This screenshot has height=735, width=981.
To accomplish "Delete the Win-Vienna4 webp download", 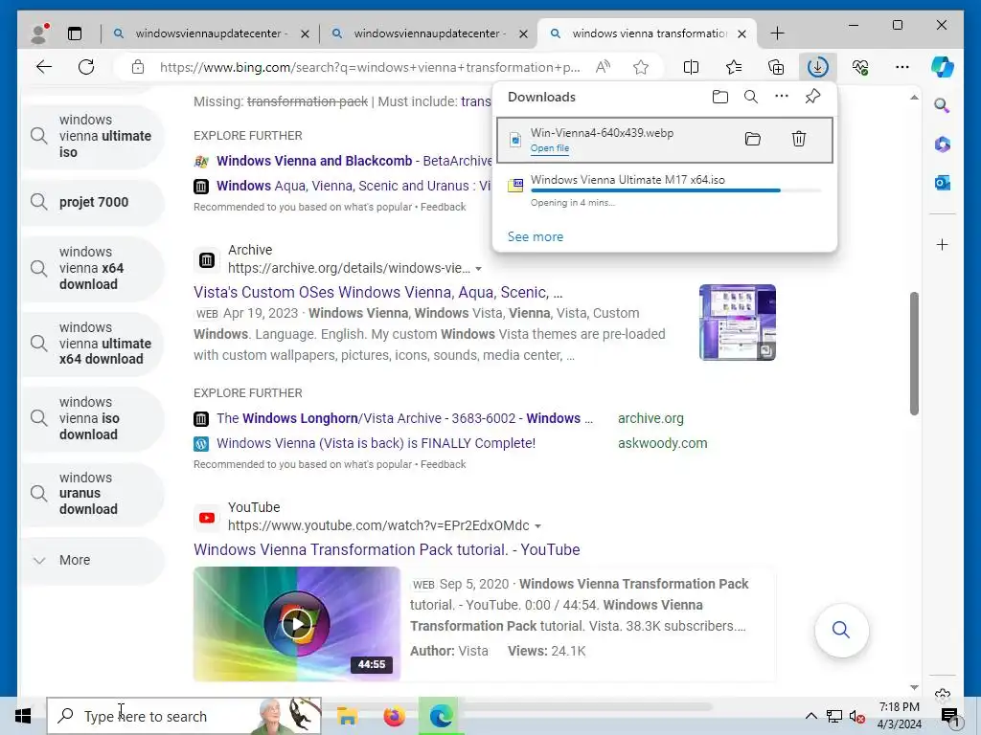I will pos(799,139).
